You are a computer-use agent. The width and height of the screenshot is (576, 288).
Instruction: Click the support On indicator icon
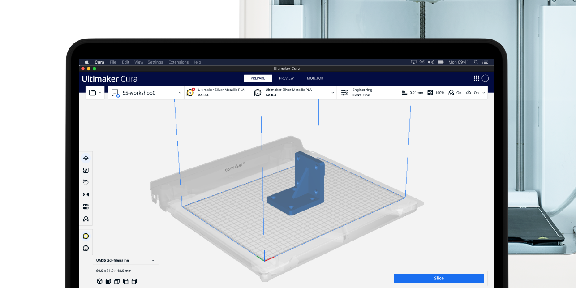tap(451, 93)
